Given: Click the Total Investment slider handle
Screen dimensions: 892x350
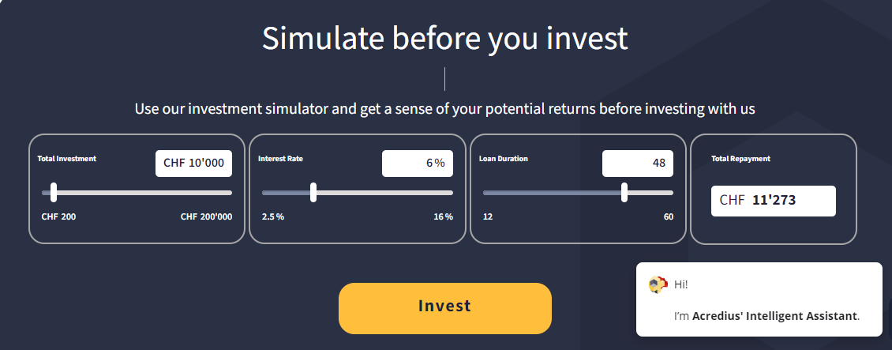Looking at the screenshot, I should pos(54,192).
